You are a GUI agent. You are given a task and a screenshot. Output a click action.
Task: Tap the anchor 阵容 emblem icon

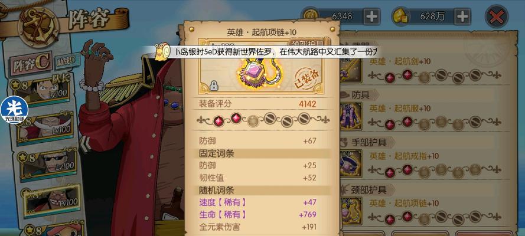38,26
